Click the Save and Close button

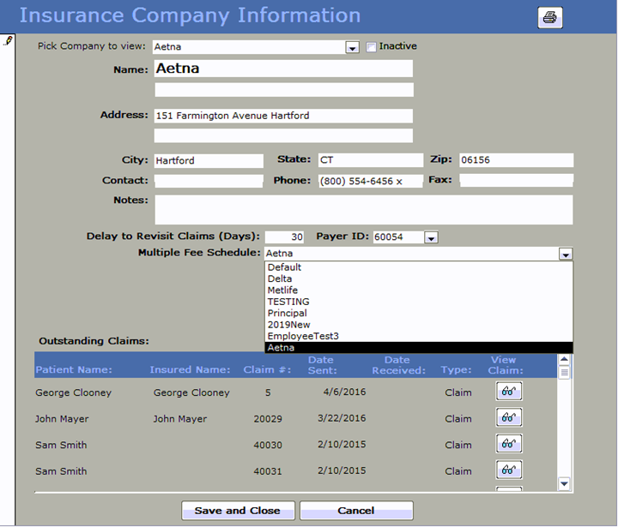pos(238,511)
